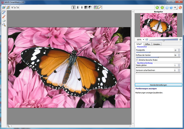Click the load strokes icon with blue pencil
Viewport: 184px width, 129px height.
(x=4, y=8)
